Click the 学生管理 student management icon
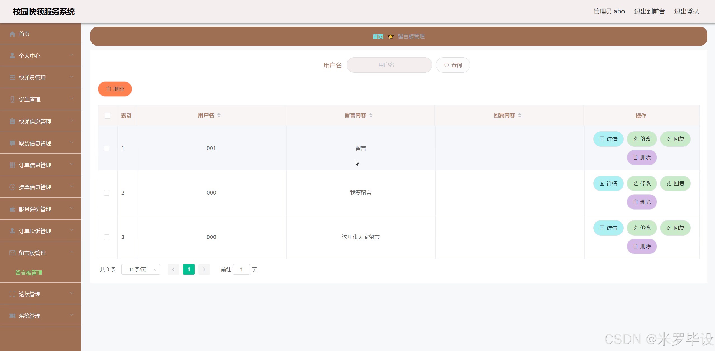 pos(12,99)
